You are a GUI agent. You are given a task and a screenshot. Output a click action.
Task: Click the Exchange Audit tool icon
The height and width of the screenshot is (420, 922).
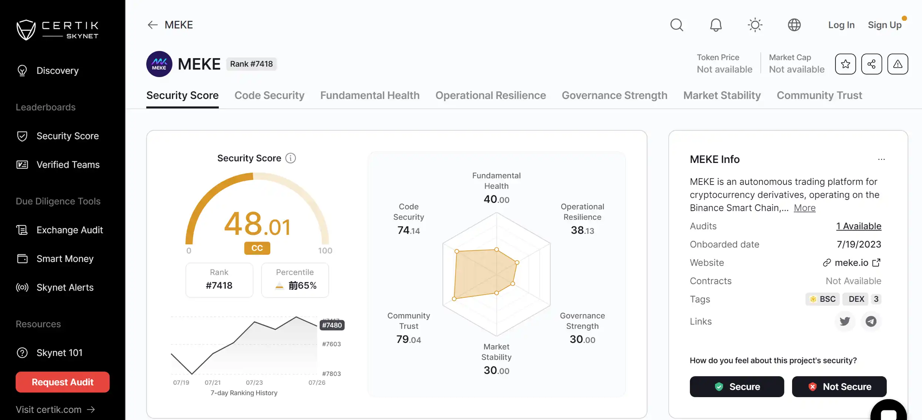click(x=22, y=230)
